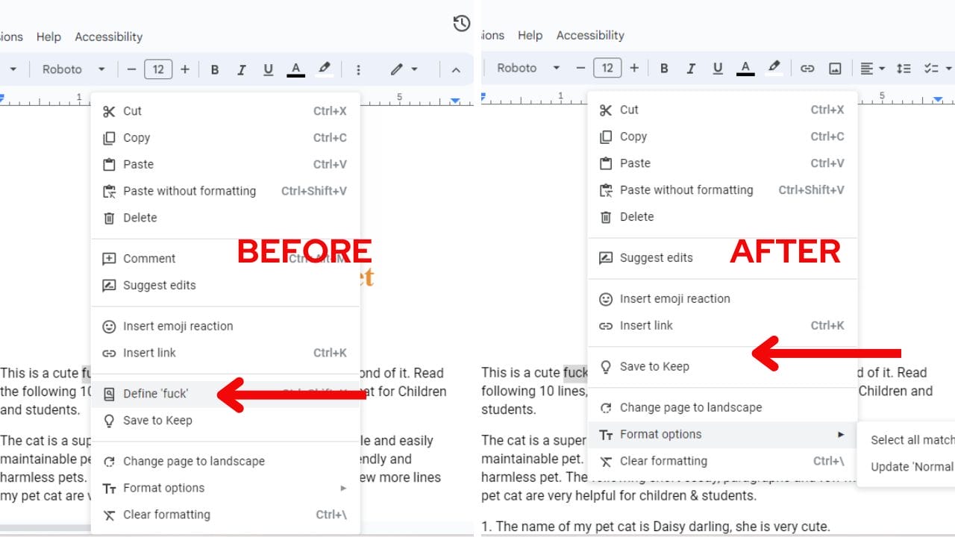The width and height of the screenshot is (955, 537).
Task: Insert an image via the toolbar icon
Action: coord(836,68)
